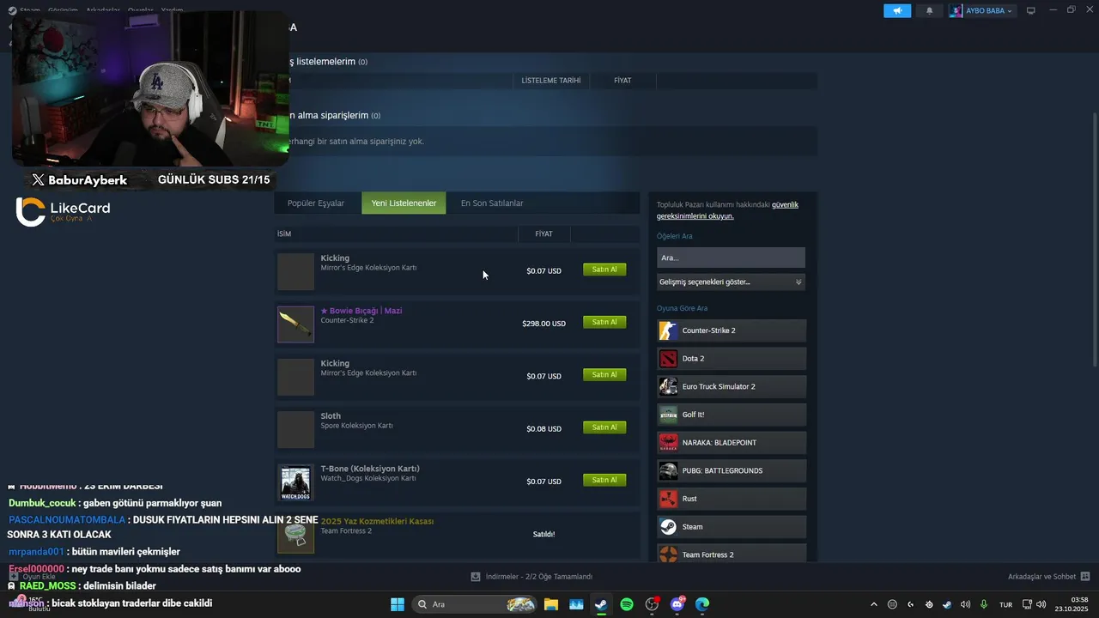The image size is (1099, 618).
Task: Click the Satıldı! status text
Action: coord(543,534)
